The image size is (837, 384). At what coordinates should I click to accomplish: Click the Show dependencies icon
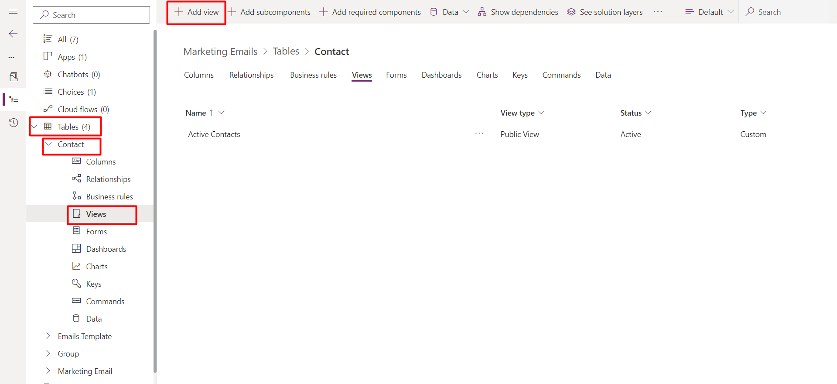482,12
